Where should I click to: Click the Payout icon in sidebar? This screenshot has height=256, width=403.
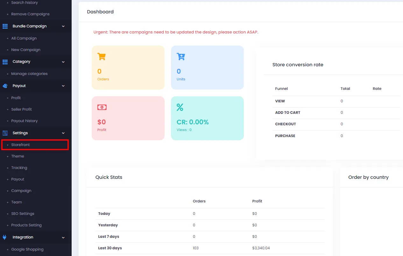(5, 86)
